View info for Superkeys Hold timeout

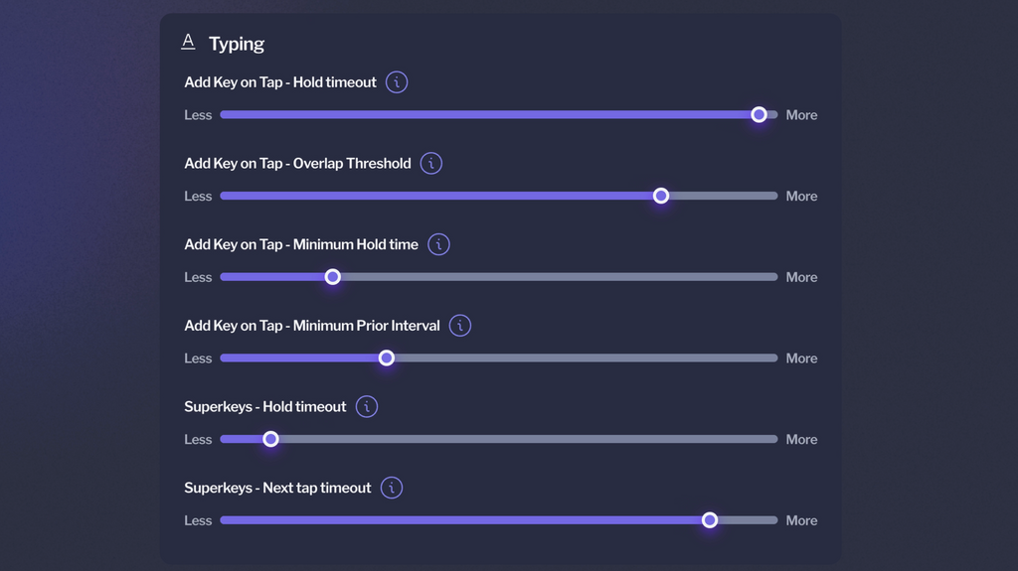(x=367, y=407)
